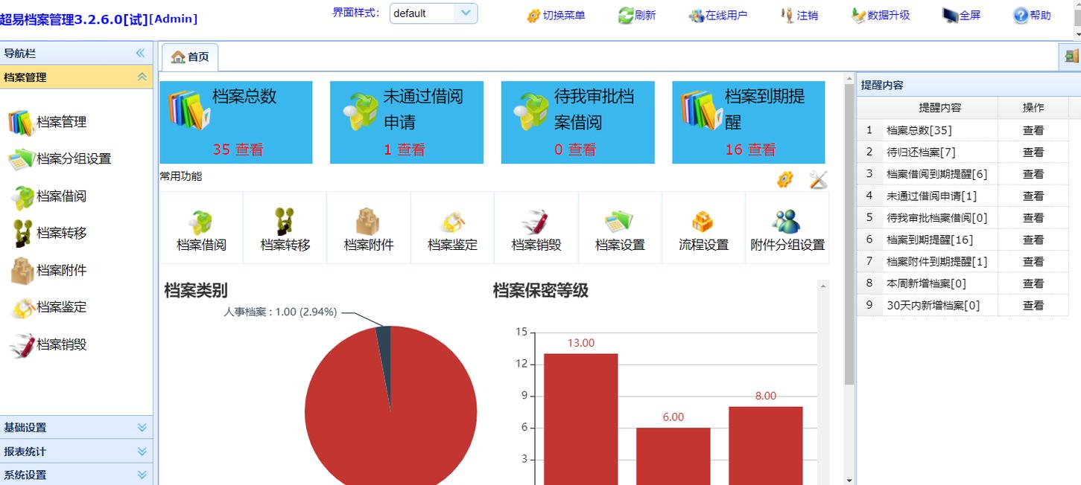Click the 档案到期提醒 blue card
The image size is (1081, 485).
coord(749,122)
